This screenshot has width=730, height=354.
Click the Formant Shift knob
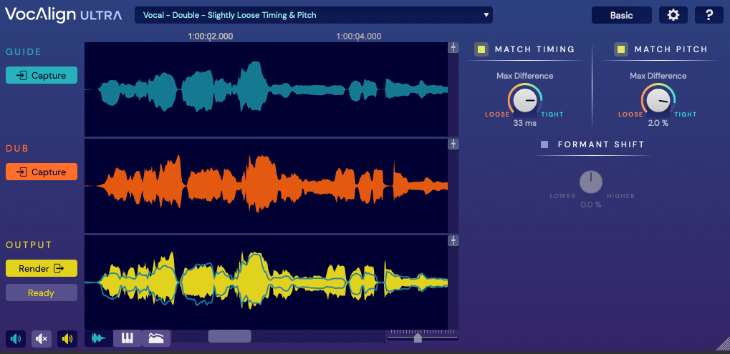591,182
